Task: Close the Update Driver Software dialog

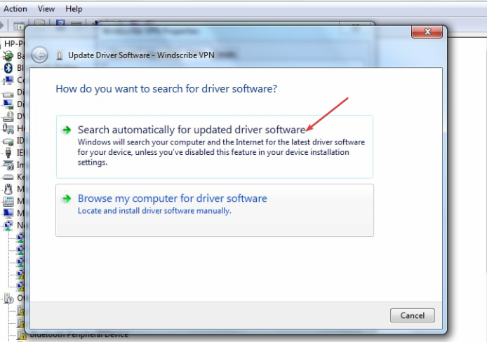Action: click(x=427, y=32)
